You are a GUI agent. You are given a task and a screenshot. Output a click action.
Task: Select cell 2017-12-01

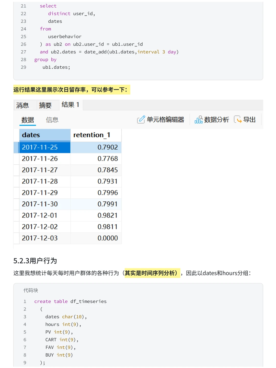coord(45,215)
